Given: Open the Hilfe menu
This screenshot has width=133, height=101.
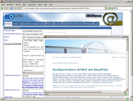Looking at the screenshot, I should pos(45,5).
